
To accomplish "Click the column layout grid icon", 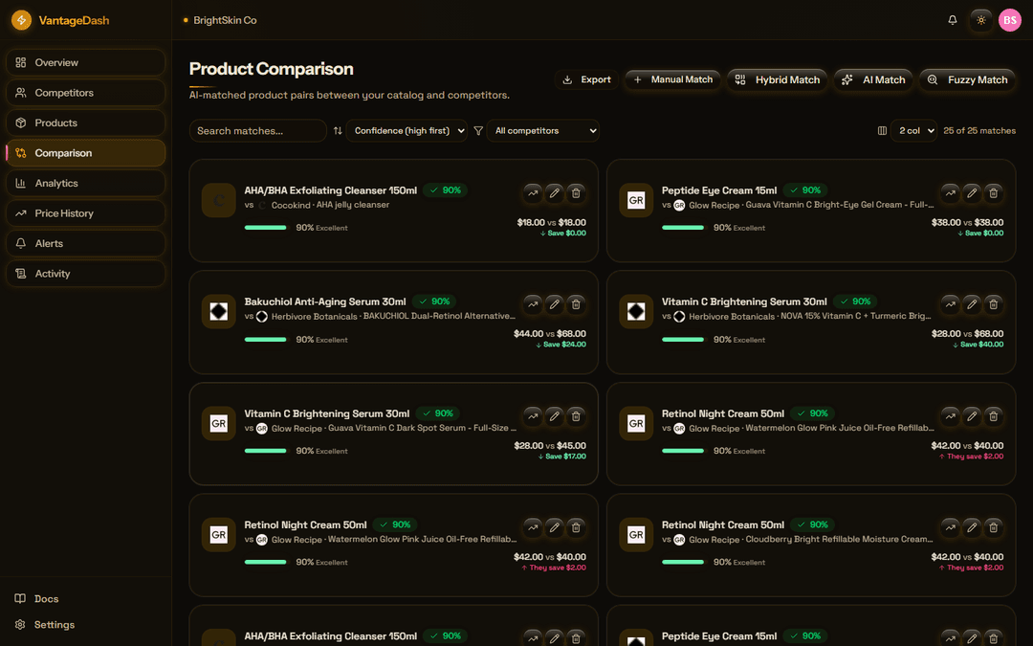I will tap(881, 130).
